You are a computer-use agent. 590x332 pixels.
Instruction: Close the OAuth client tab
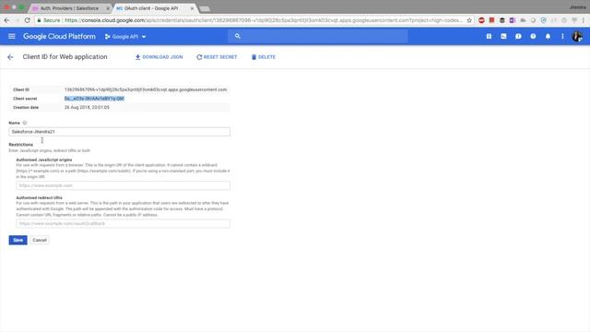pos(192,8)
